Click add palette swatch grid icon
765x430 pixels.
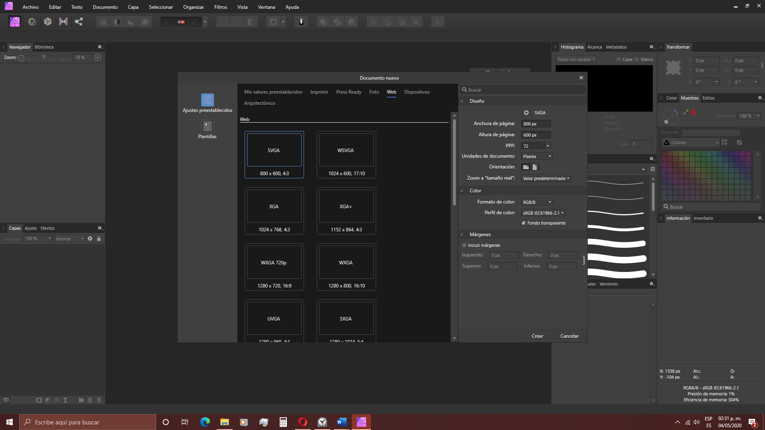pos(724,143)
